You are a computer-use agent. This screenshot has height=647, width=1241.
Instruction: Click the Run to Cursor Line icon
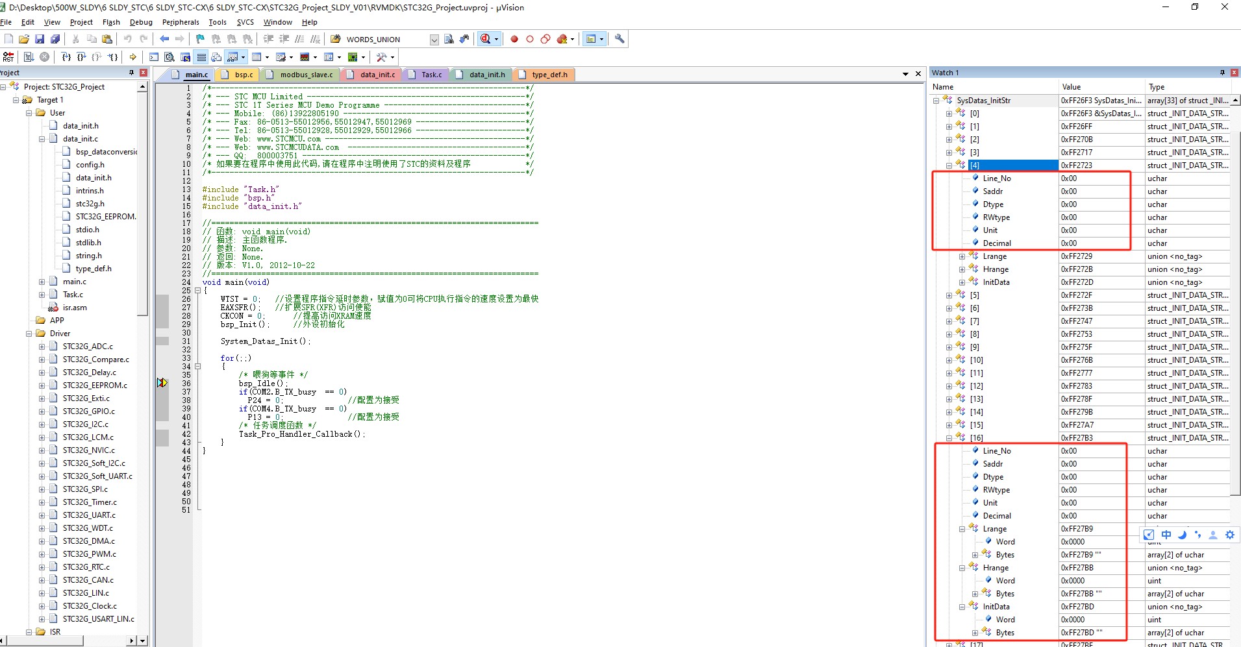112,57
